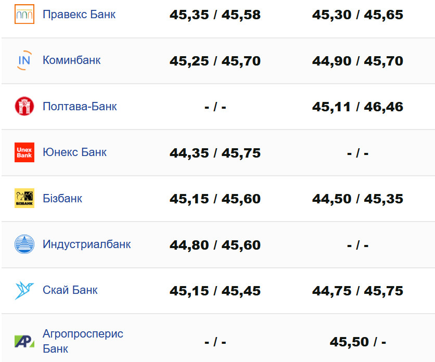The height and width of the screenshot is (362, 435).
Task: Click the Скай Банк bird logo
Action: (x=24, y=290)
